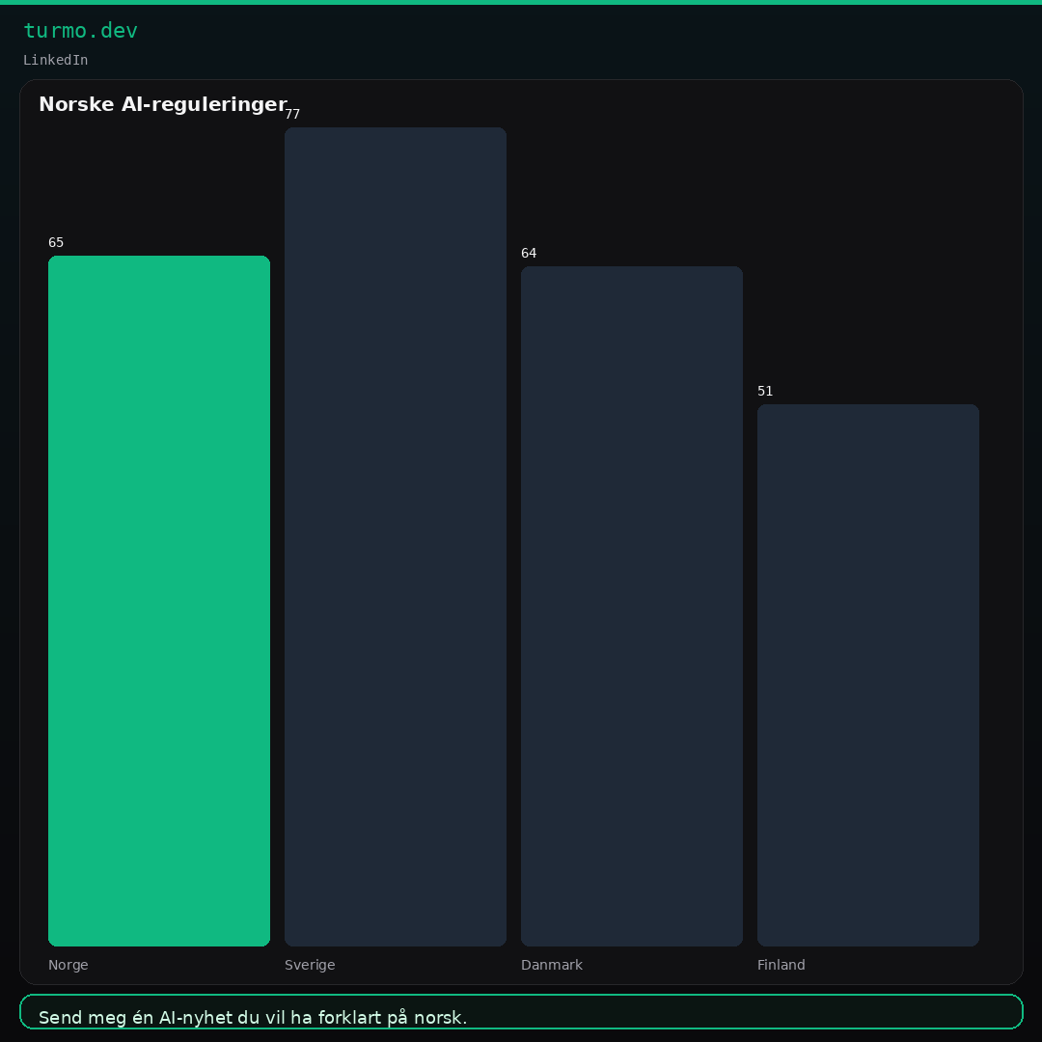Click the value 65 above Norge
The width and height of the screenshot is (1042, 1042).
(x=56, y=242)
